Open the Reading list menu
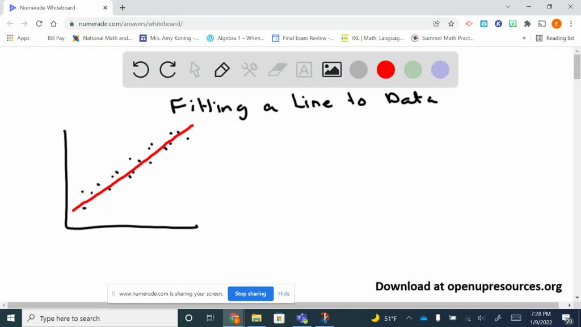This screenshot has height=327, width=581. point(555,37)
